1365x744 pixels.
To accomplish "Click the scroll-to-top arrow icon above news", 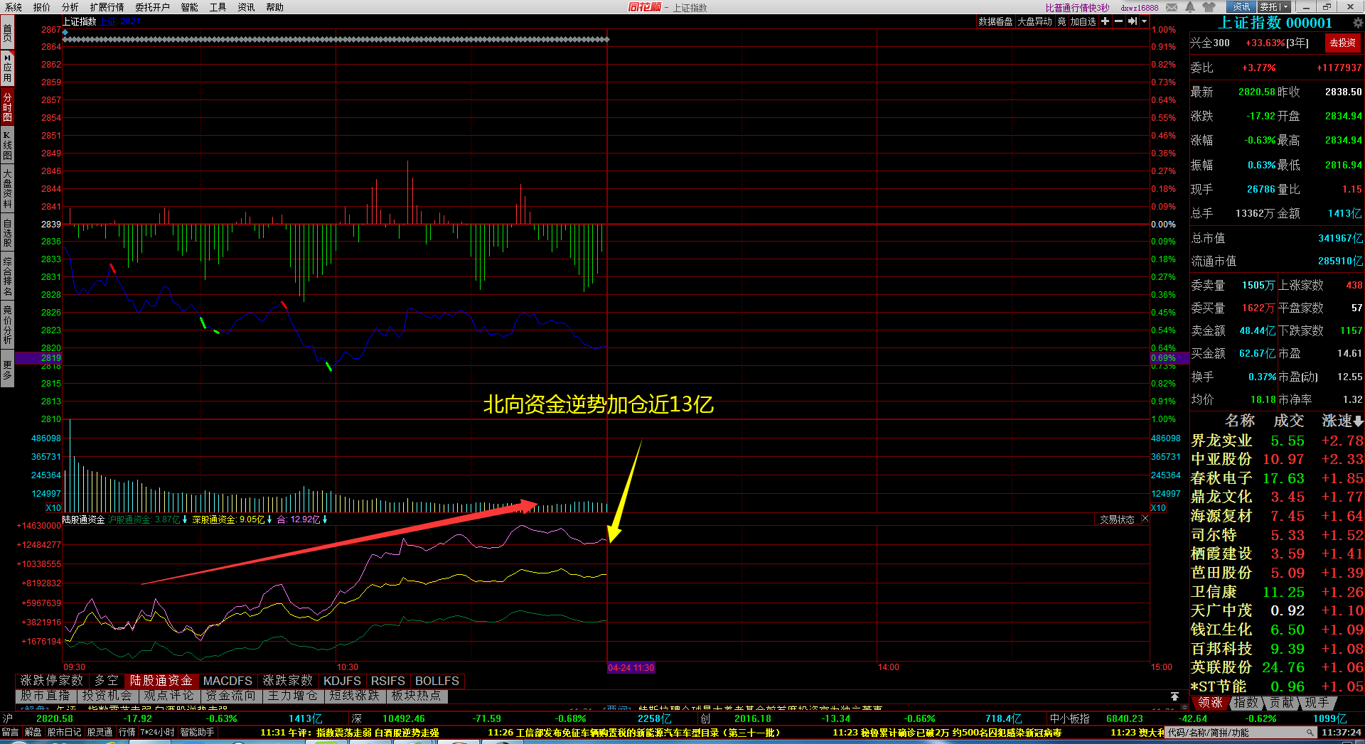I will pyautogui.click(x=1174, y=696).
